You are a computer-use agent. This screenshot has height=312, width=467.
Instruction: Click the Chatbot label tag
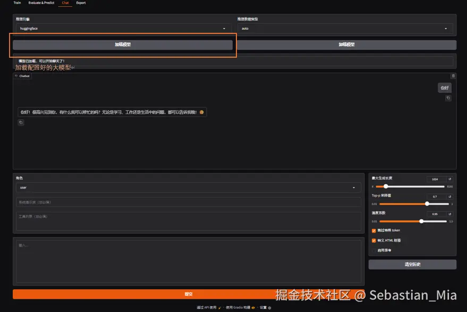22,76
